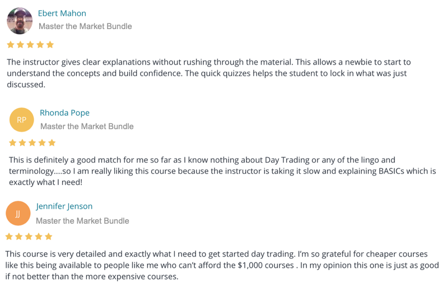The width and height of the screenshot is (447, 293).
Task: Click first star of Jennifer Jenson's rating
Action: [9, 237]
